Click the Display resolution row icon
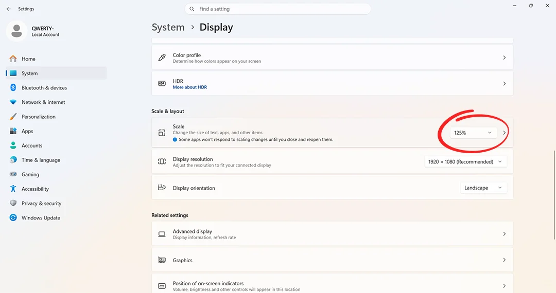556x293 pixels. click(x=162, y=161)
